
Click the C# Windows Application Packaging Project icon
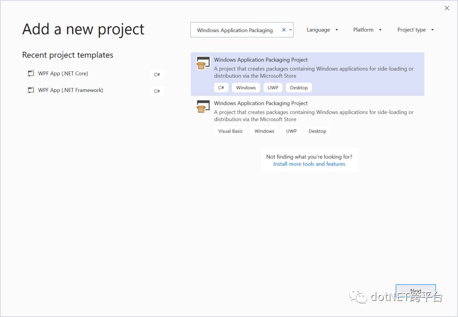pos(203,63)
